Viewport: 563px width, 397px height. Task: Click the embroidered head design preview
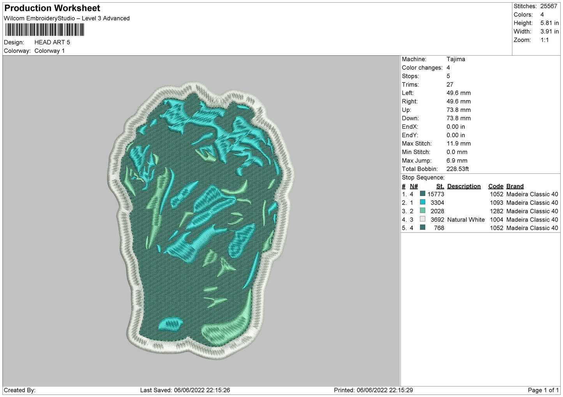(x=201, y=220)
